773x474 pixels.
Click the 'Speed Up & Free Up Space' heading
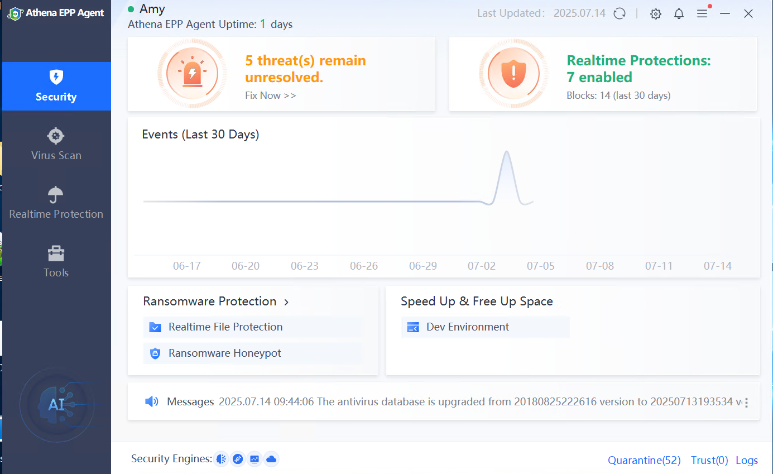pos(477,301)
